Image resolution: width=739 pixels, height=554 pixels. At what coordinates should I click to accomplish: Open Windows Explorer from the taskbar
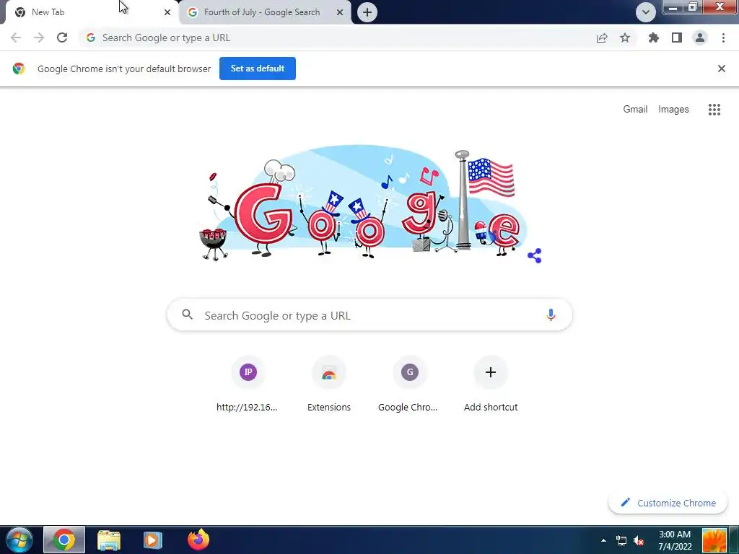(109, 540)
